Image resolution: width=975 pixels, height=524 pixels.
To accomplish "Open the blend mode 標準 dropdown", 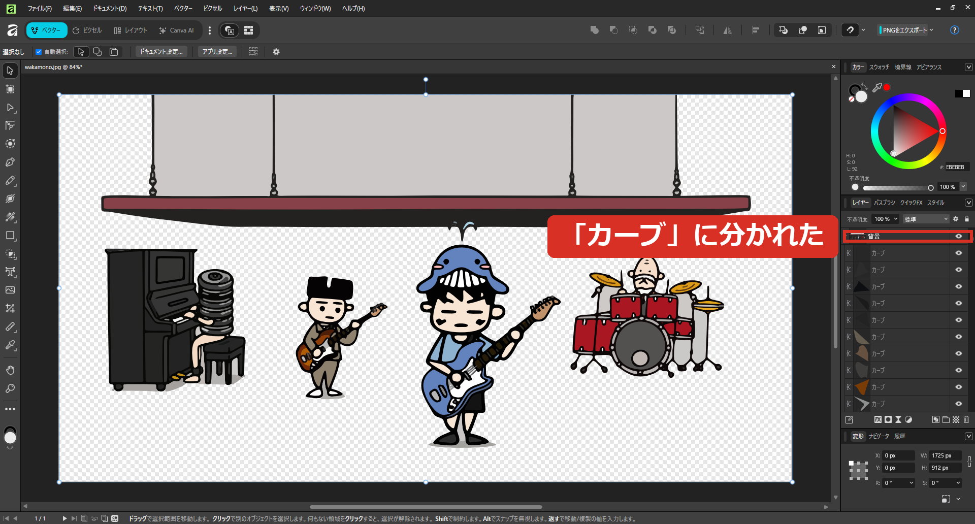I will 926,219.
